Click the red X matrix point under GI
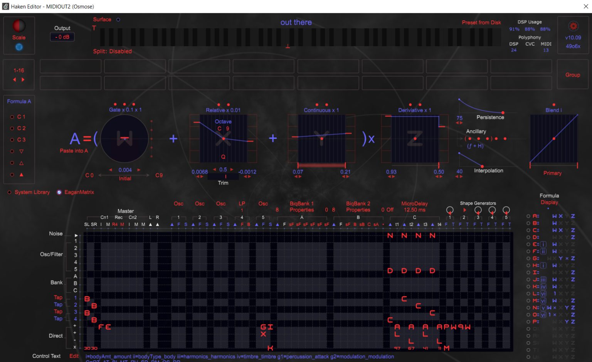Viewport: 592px width, 362px height. (x=263, y=334)
